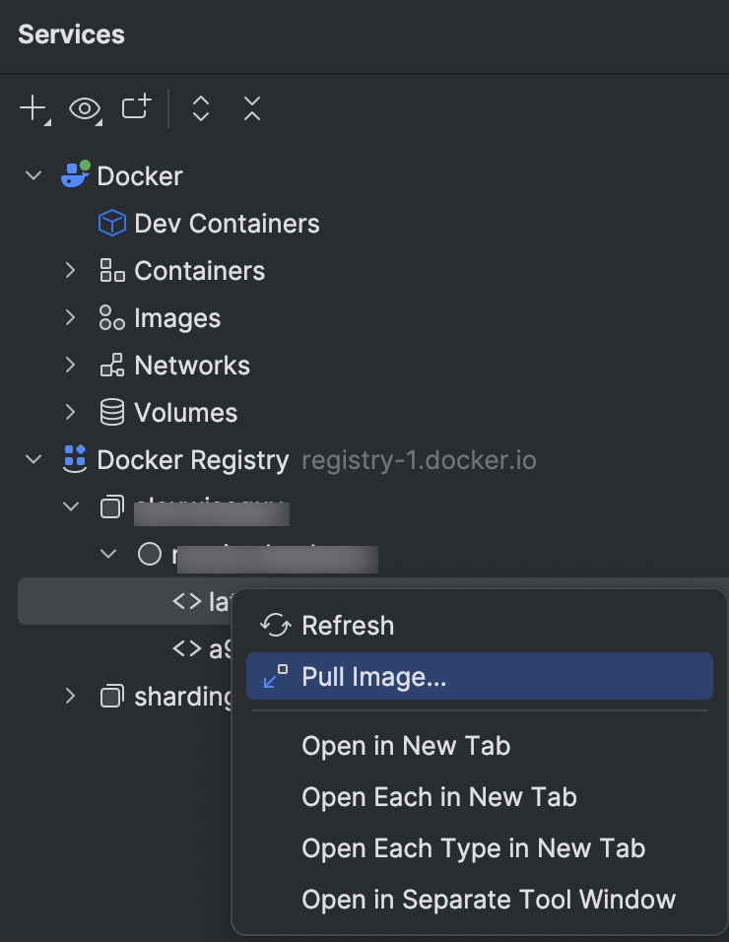Image resolution: width=729 pixels, height=942 pixels.
Task: Expand the Images tree node
Action: coord(69,317)
